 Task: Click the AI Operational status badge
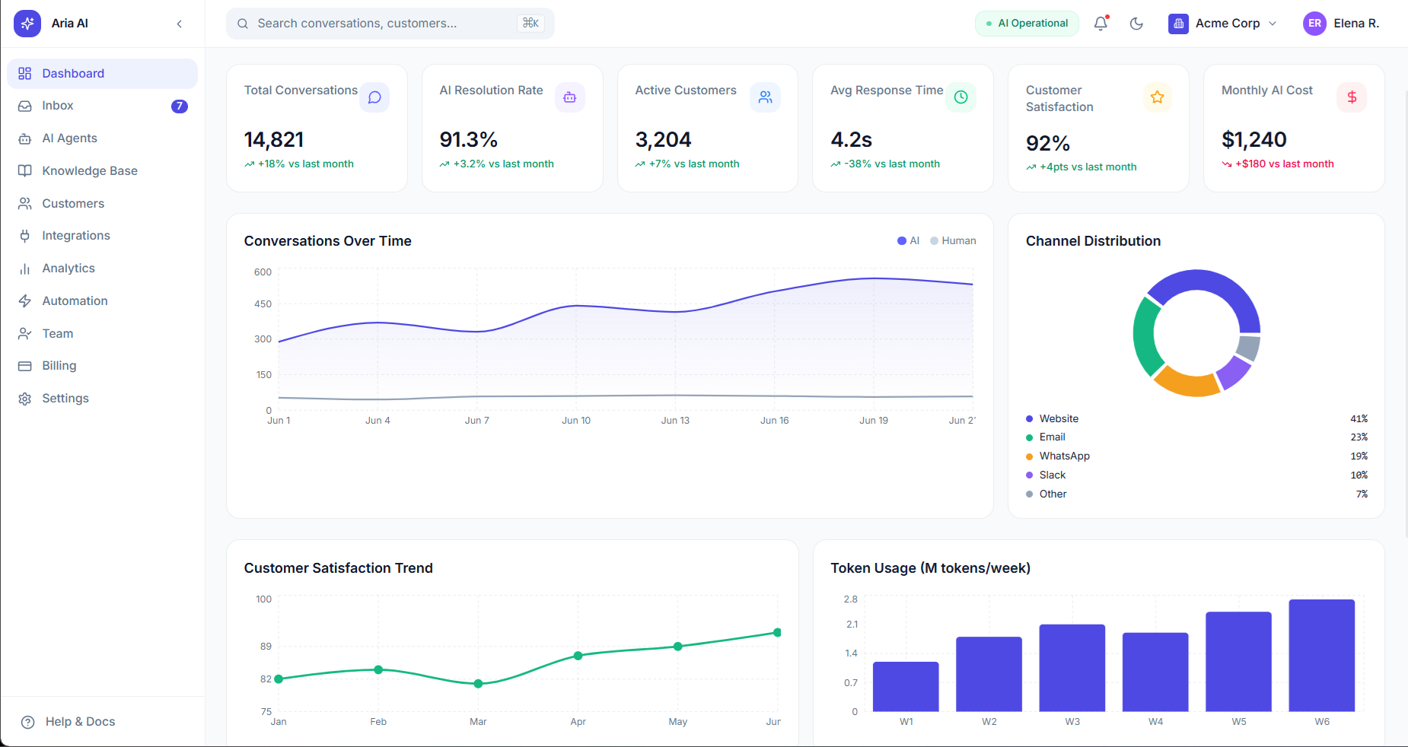click(1027, 24)
